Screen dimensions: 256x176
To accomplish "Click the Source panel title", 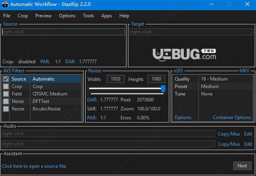I will pyautogui.click(x=10, y=24).
